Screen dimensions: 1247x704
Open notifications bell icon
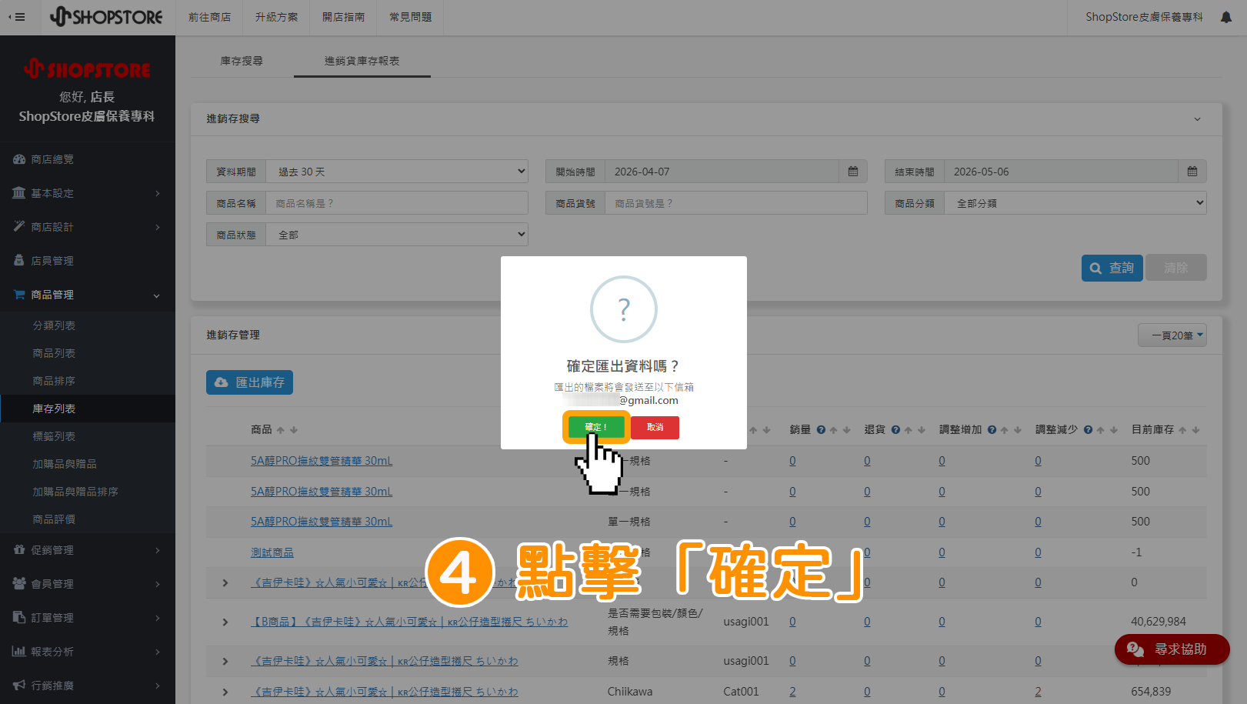click(1226, 17)
